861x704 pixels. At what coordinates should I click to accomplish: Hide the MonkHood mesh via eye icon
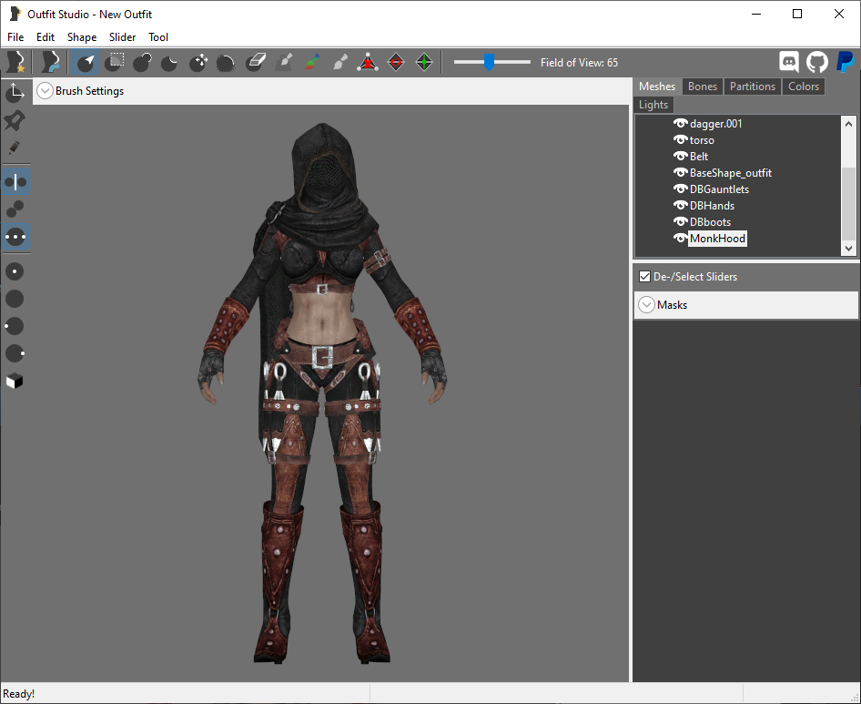pos(681,239)
